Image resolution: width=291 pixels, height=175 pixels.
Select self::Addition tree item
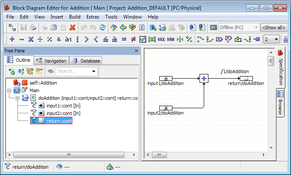44,83
